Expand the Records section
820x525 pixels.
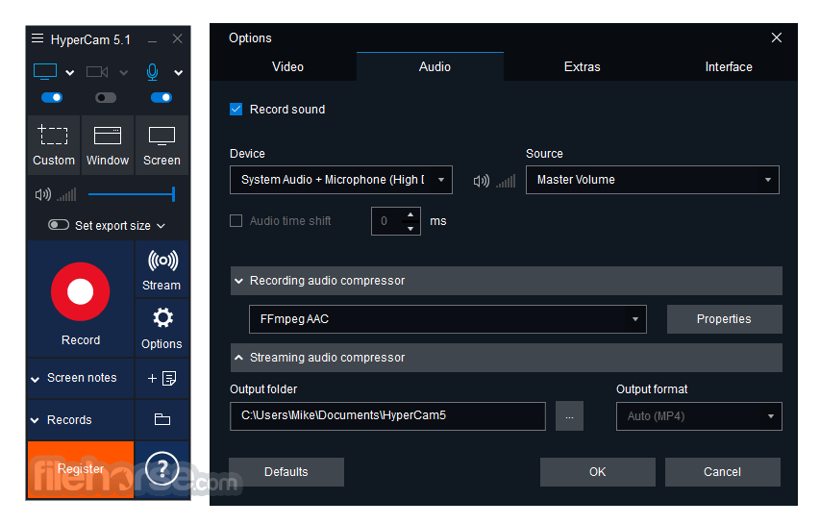80,420
